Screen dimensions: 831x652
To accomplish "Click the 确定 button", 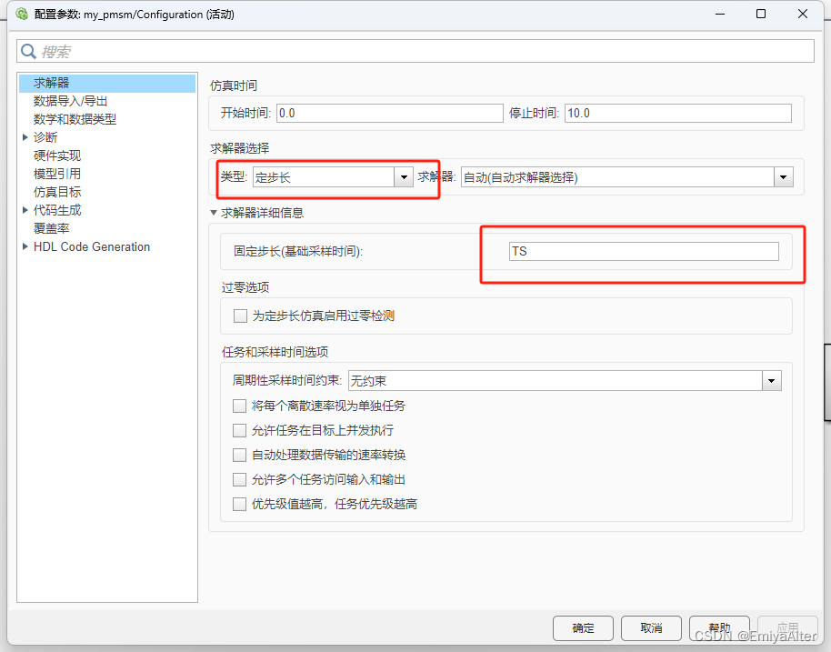I will (583, 627).
